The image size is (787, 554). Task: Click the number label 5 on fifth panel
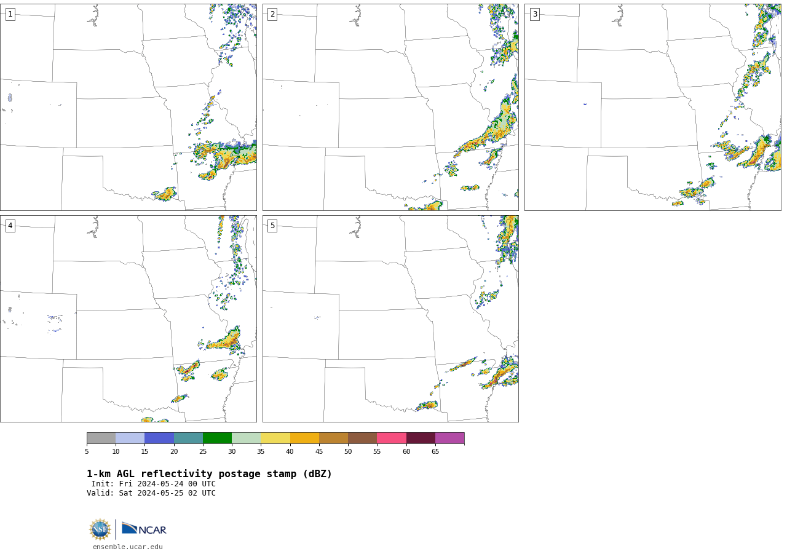point(272,226)
